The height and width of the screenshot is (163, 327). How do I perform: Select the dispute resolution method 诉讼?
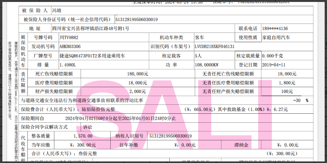(x=88, y=127)
